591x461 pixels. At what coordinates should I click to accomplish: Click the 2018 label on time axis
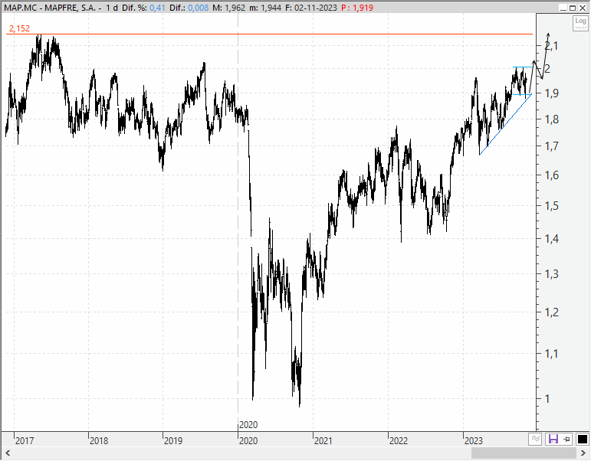pyautogui.click(x=99, y=440)
